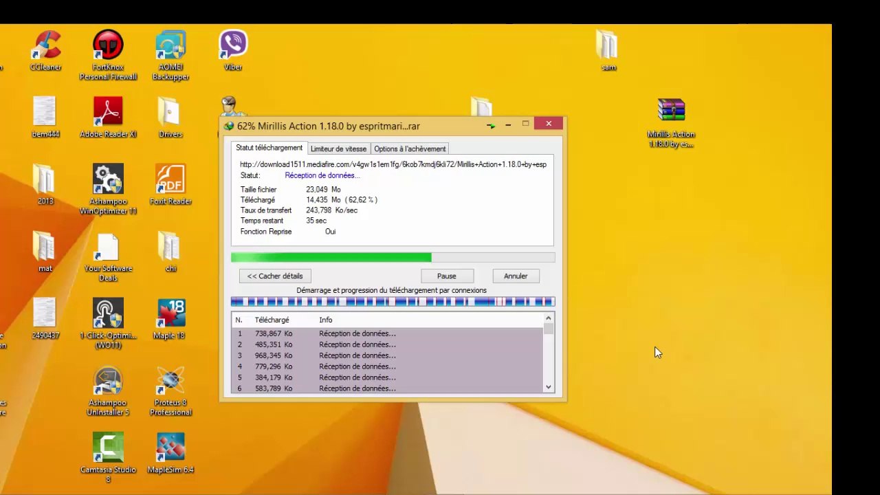The width and height of the screenshot is (880, 495).
Task: Select the 2013 folder icon
Action: [45, 184]
